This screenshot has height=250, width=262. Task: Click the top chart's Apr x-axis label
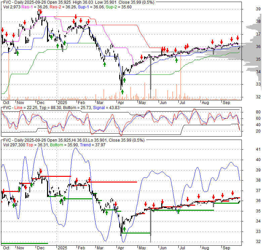tap(121, 103)
